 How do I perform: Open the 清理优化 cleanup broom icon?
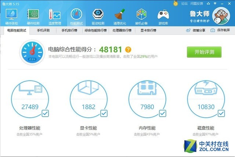[120, 17]
